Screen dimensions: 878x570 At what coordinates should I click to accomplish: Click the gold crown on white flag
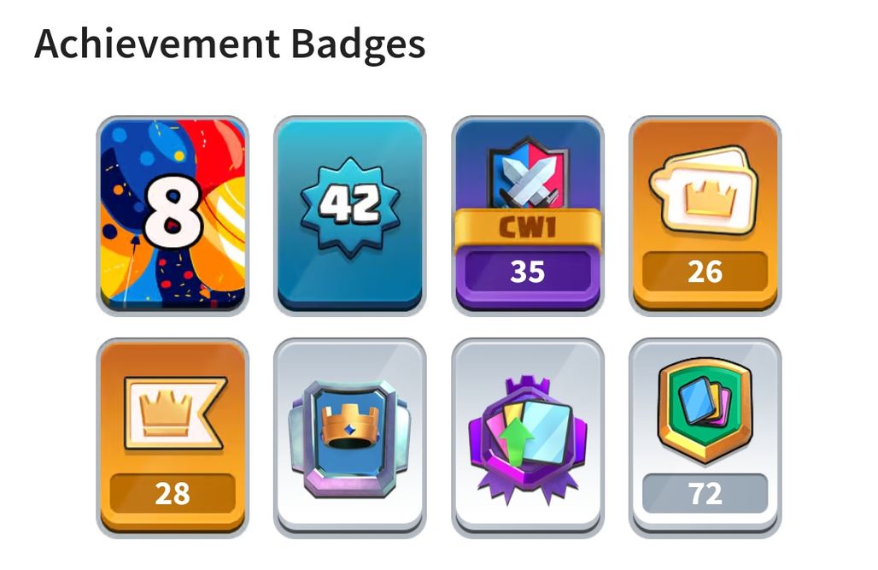click(165, 414)
